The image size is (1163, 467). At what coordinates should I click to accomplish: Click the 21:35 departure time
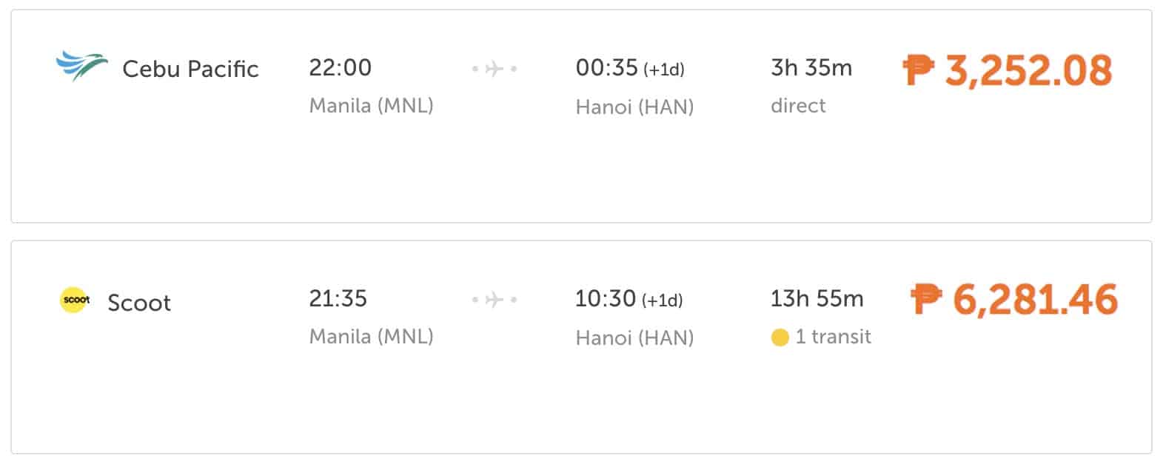point(338,298)
